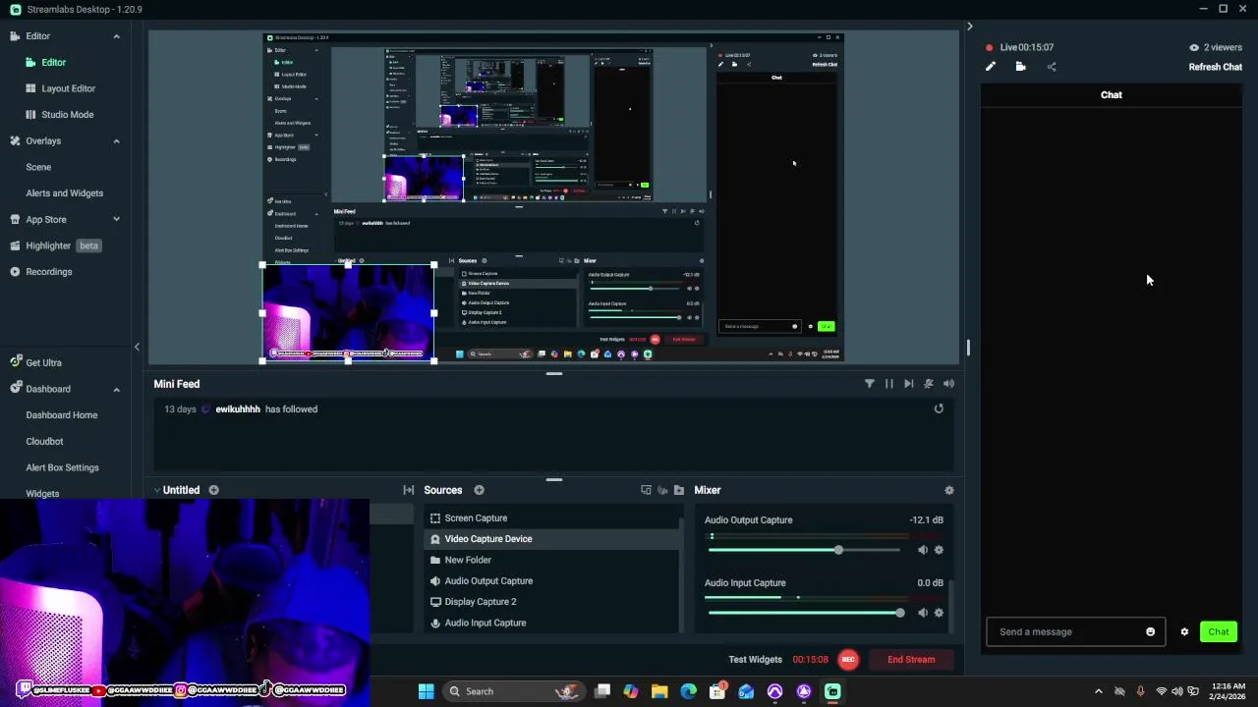Switch to Studio Mode
The height and width of the screenshot is (707, 1258).
[x=67, y=114]
